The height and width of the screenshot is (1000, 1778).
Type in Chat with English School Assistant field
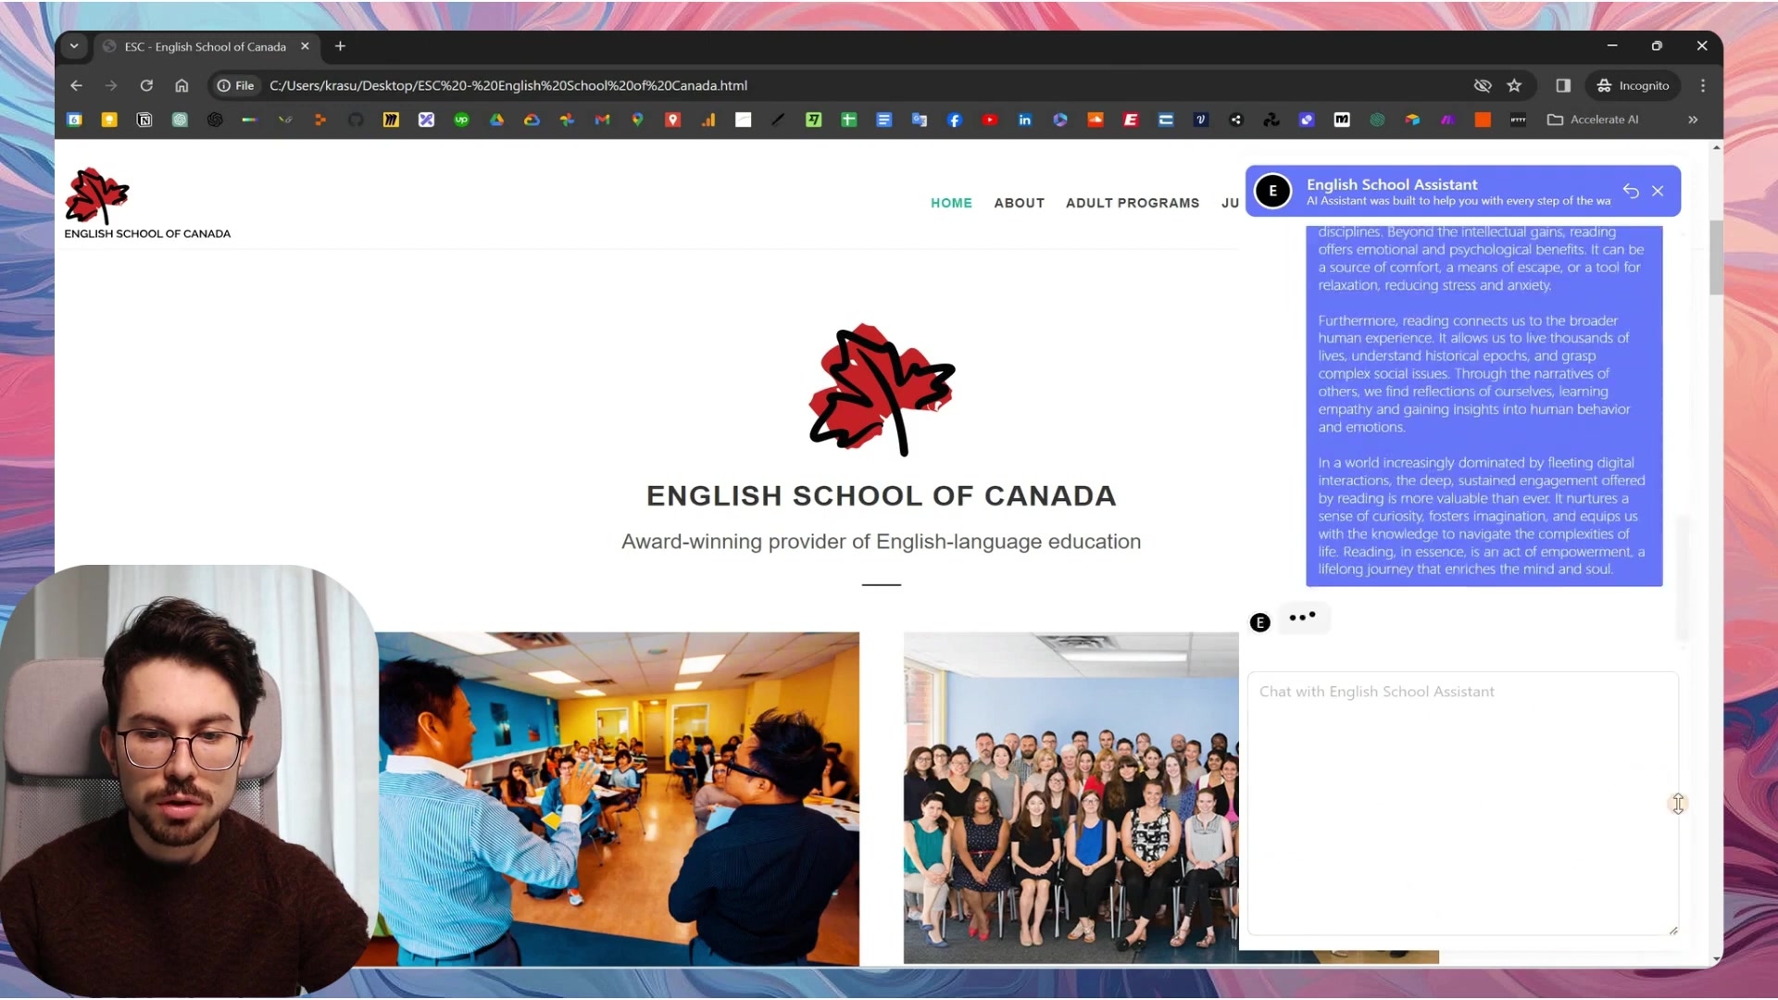pos(1462,804)
